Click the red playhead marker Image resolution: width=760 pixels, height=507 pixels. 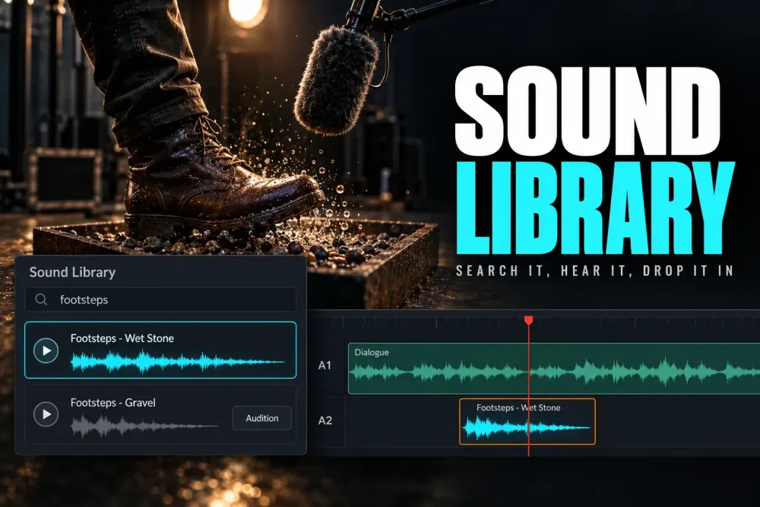point(529,320)
